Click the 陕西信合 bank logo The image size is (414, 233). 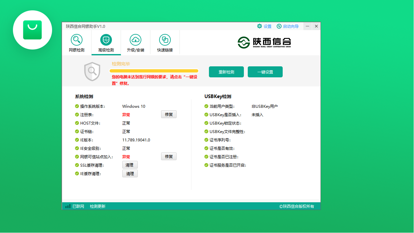pos(264,42)
